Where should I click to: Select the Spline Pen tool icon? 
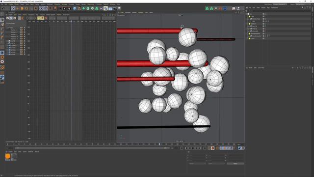coord(79,8)
